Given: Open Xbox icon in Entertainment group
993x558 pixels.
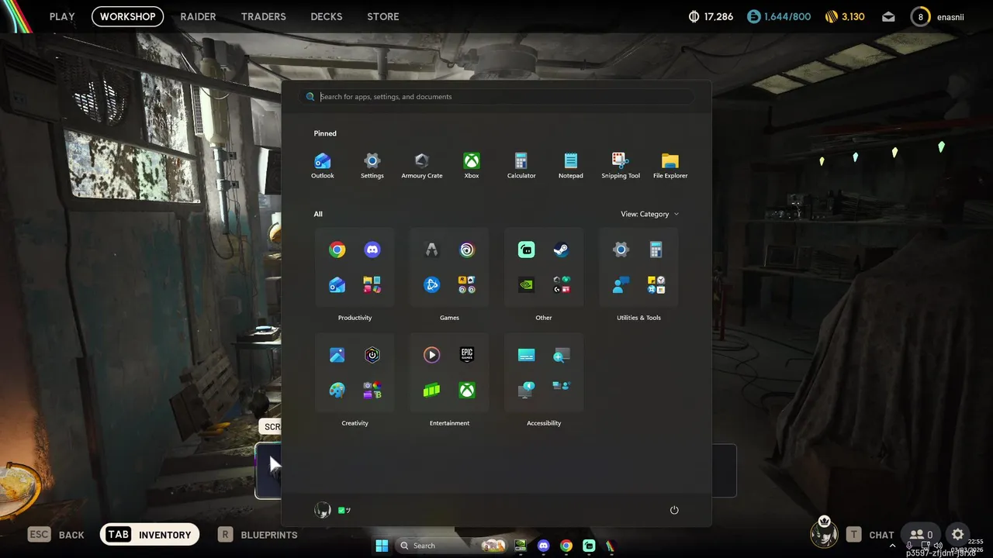Looking at the screenshot, I should pos(467,391).
